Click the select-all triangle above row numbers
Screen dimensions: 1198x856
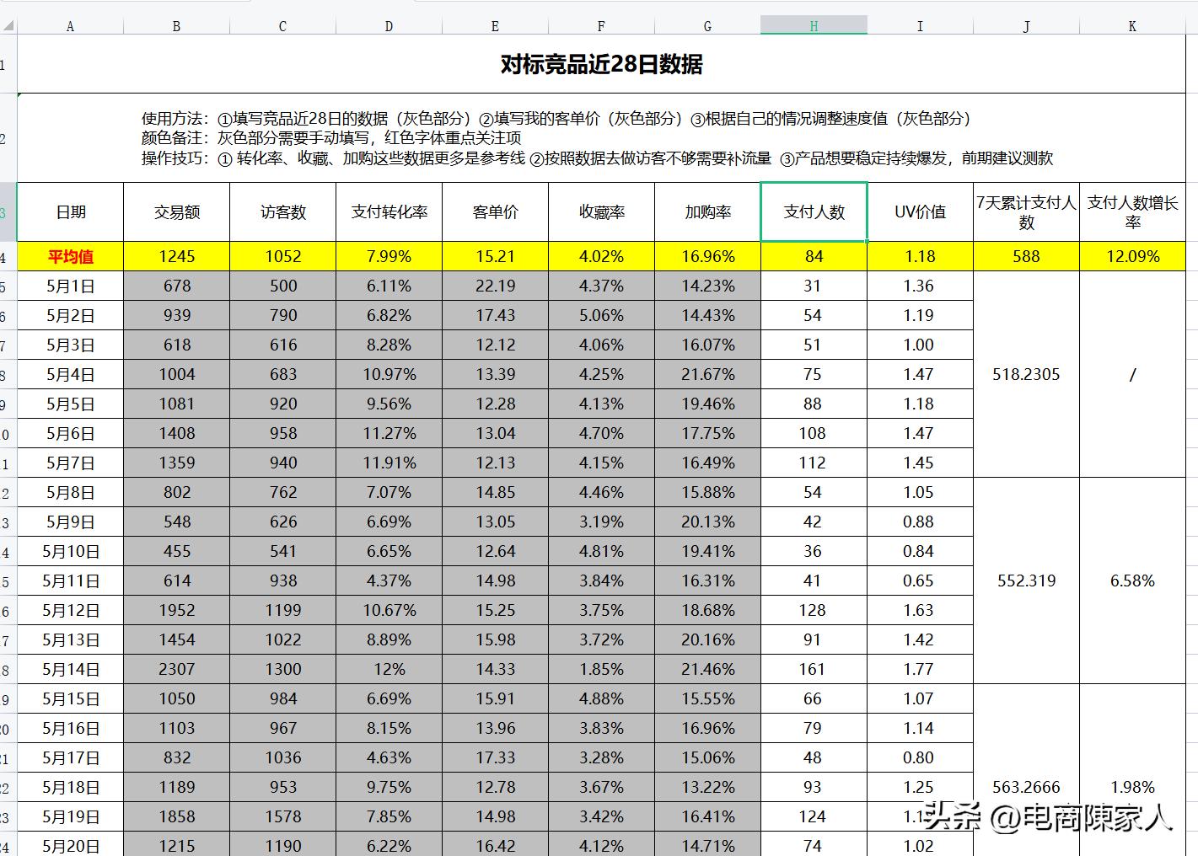(x=8, y=24)
